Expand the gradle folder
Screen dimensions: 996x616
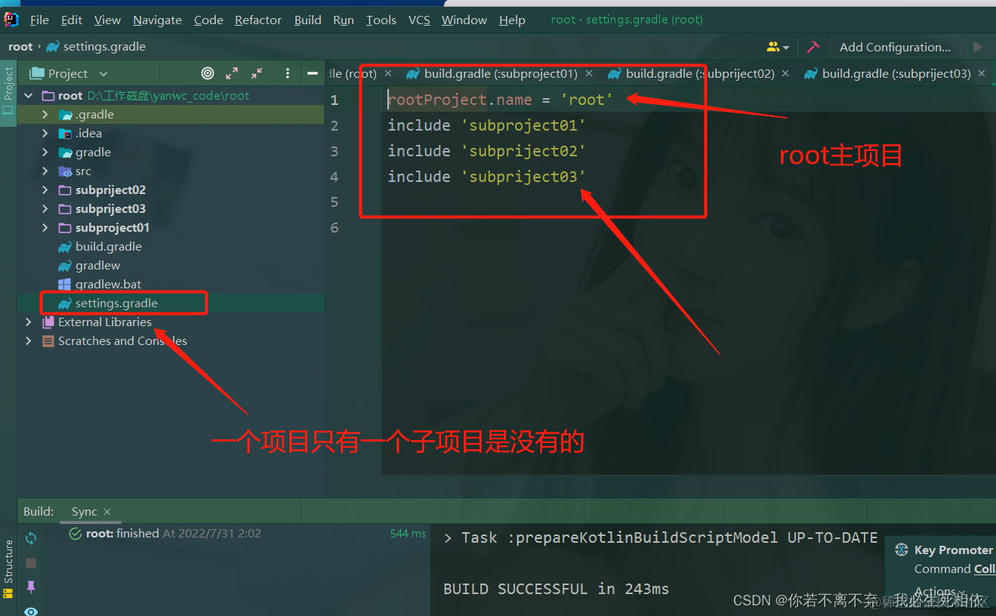[45, 152]
